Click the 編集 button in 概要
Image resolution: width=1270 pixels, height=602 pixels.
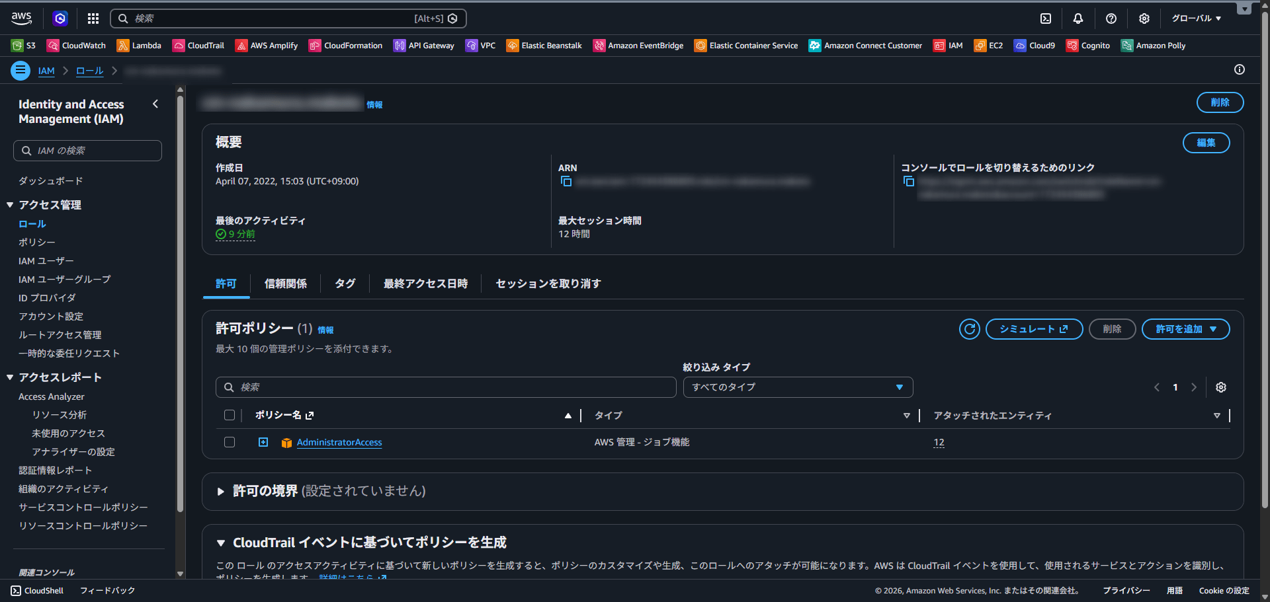click(x=1206, y=143)
